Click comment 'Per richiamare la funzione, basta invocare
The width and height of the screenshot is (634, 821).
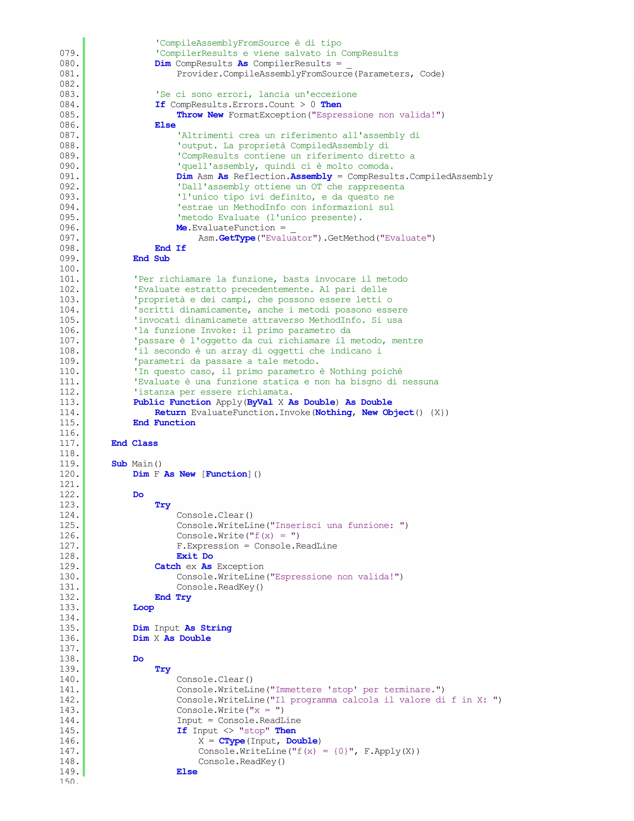[271, 279]
